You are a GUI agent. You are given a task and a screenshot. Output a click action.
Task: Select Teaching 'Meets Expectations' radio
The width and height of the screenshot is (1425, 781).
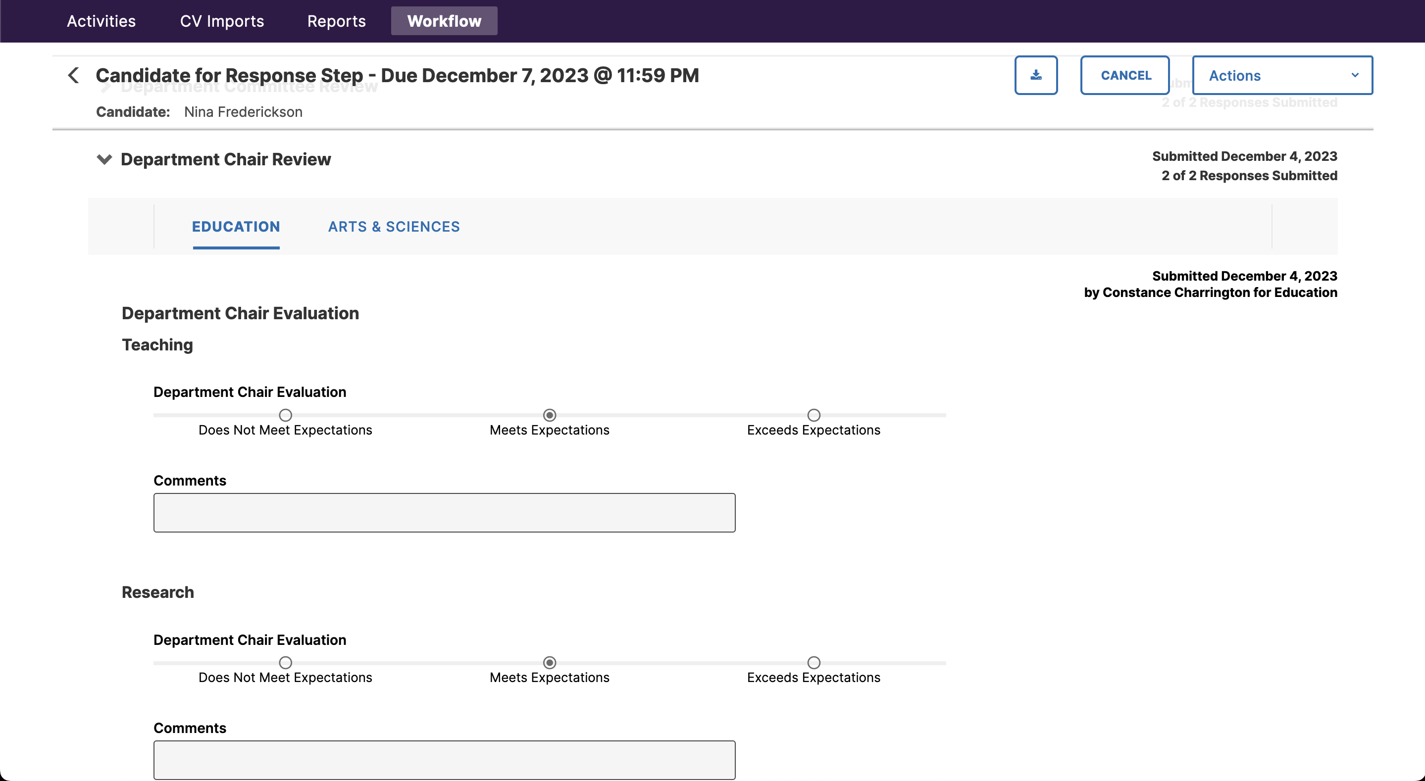tap(549, 415)
